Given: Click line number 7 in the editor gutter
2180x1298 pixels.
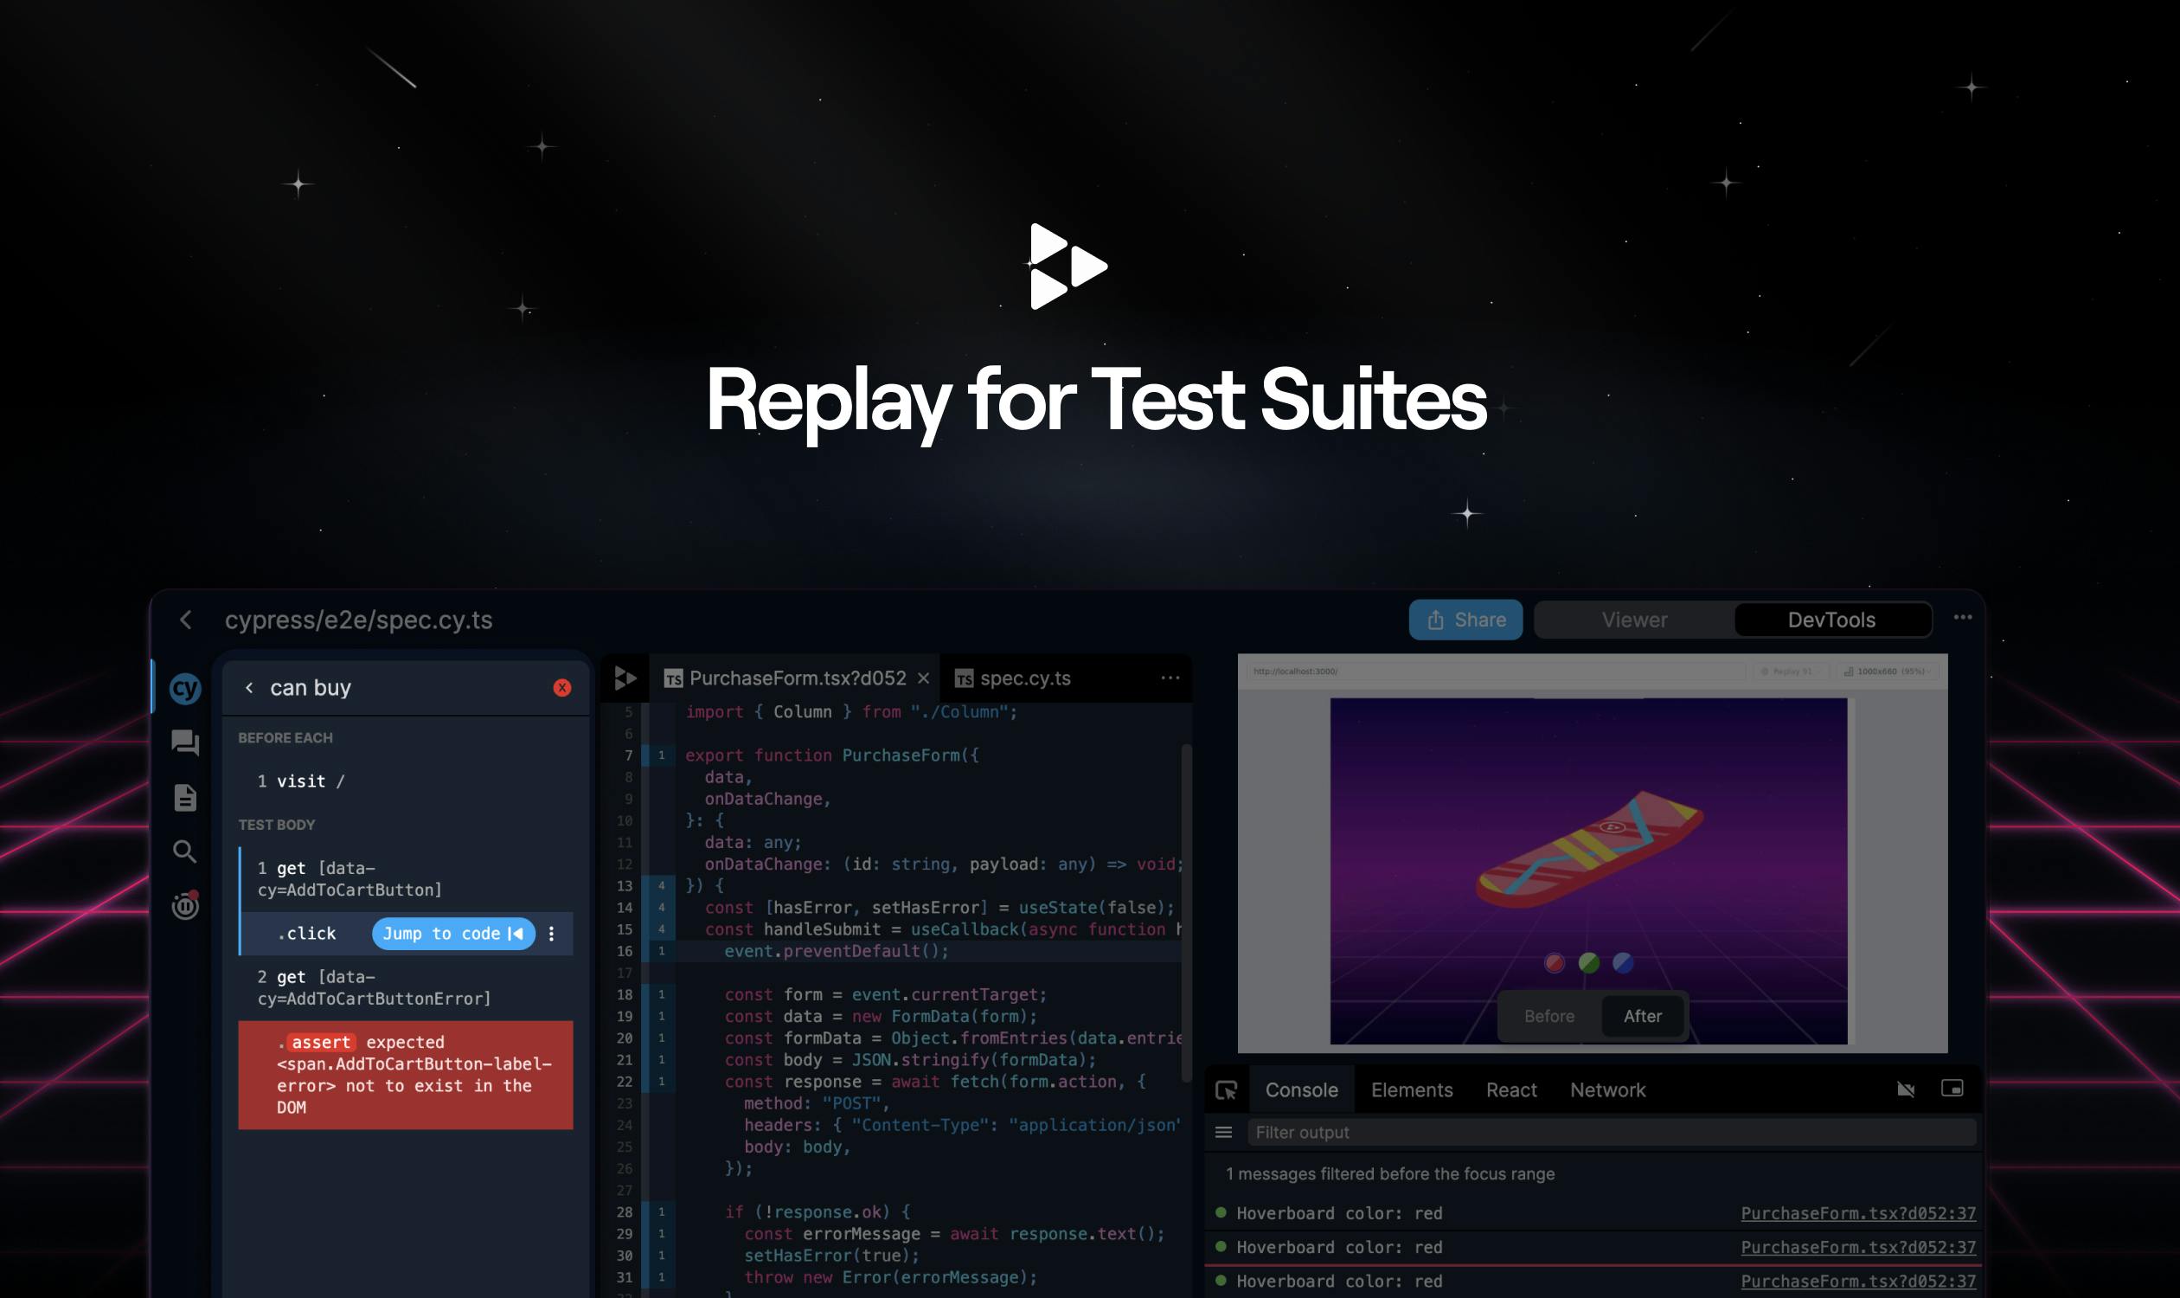Looking at the screenshot, I should (628, 755).
